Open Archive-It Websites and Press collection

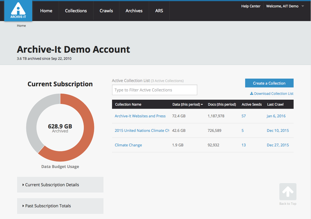pyautogui.click(x=140, y=116)
